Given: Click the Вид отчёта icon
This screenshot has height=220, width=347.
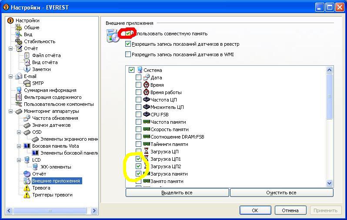Looking at the screenshot, I should point(27,62).
